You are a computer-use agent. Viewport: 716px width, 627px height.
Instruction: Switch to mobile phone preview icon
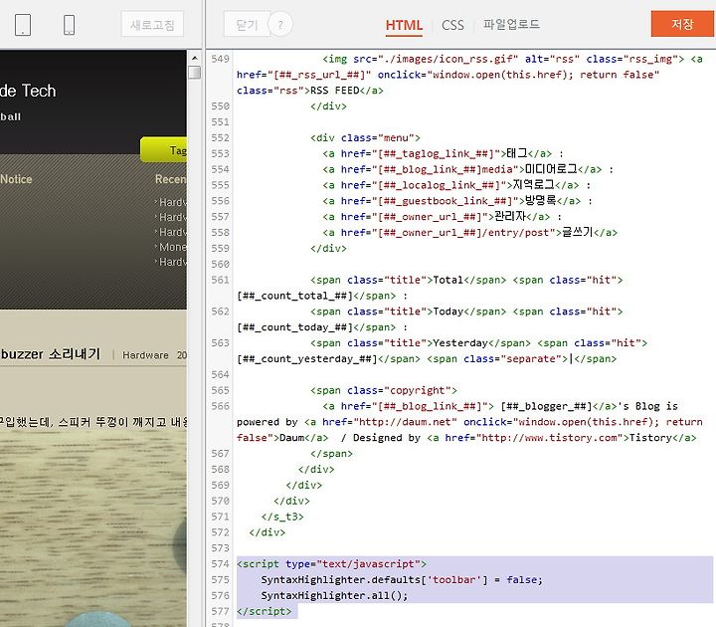pyautogui.click(x=69, y=25)
